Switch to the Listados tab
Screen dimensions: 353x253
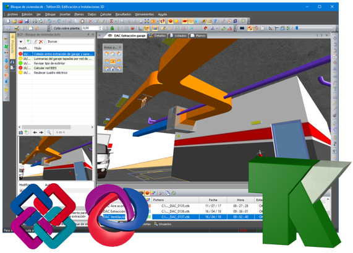[x=178, y=36]
